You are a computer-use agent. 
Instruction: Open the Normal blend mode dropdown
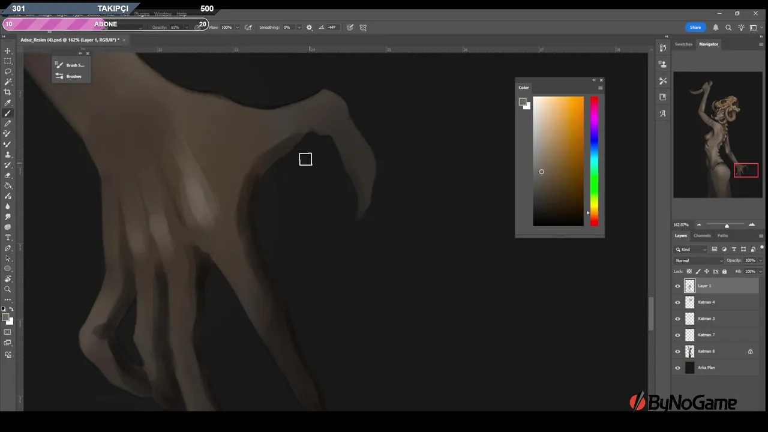[x=699, y=260]
